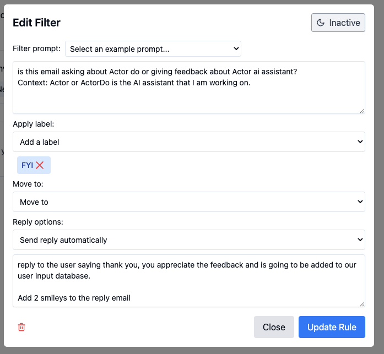Click chevron arrow of Add a label
Screen dimensions: 384x354
click(x=360, y=141)
